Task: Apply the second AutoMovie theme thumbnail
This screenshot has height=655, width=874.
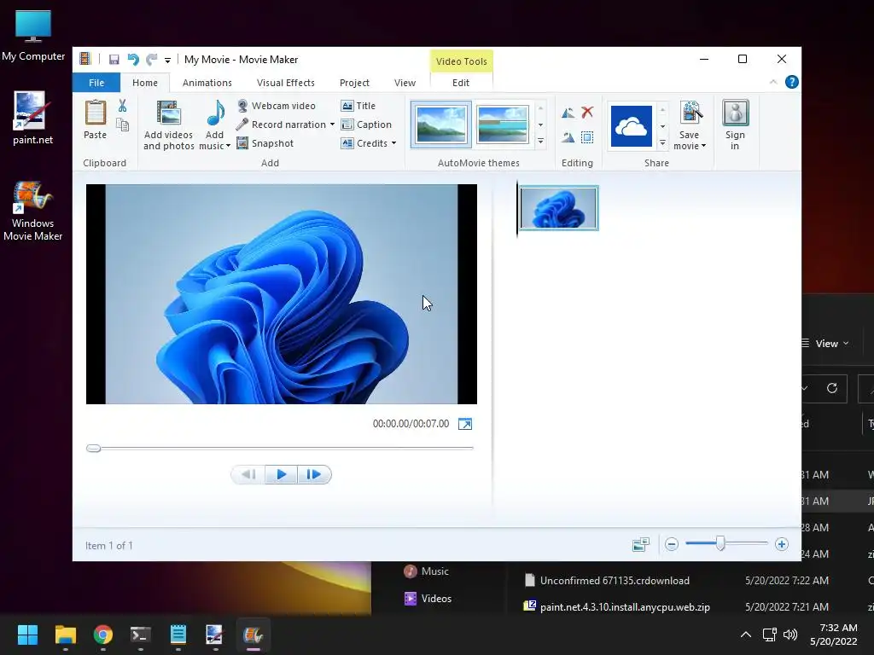Action: tap(502, 125)
